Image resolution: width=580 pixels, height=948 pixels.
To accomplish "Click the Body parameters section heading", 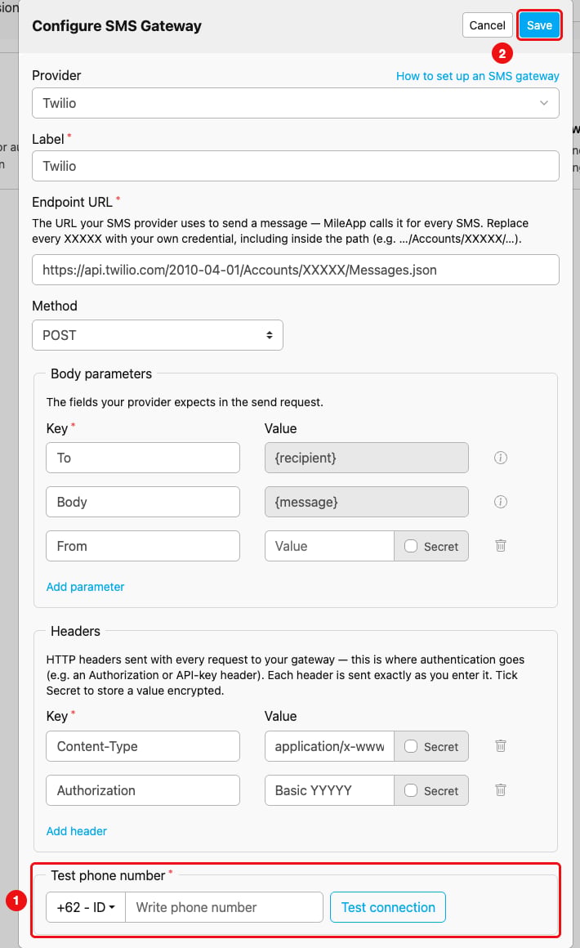I will [101, 373].
